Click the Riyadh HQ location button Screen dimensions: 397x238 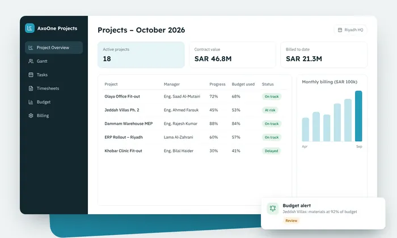(350, 30)
